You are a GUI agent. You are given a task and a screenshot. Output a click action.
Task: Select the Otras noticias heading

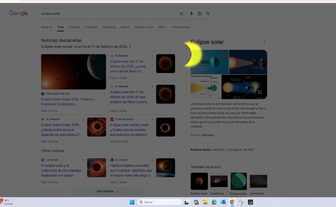(x=53, y=151)
